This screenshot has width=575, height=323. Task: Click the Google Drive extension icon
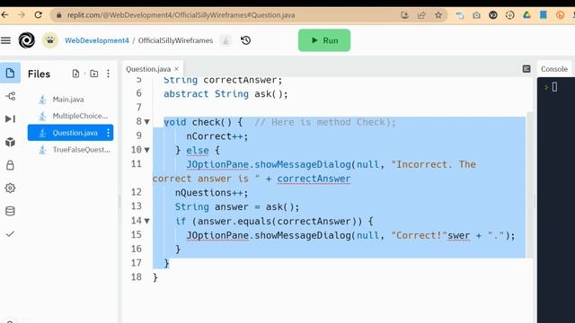[526, 15]
